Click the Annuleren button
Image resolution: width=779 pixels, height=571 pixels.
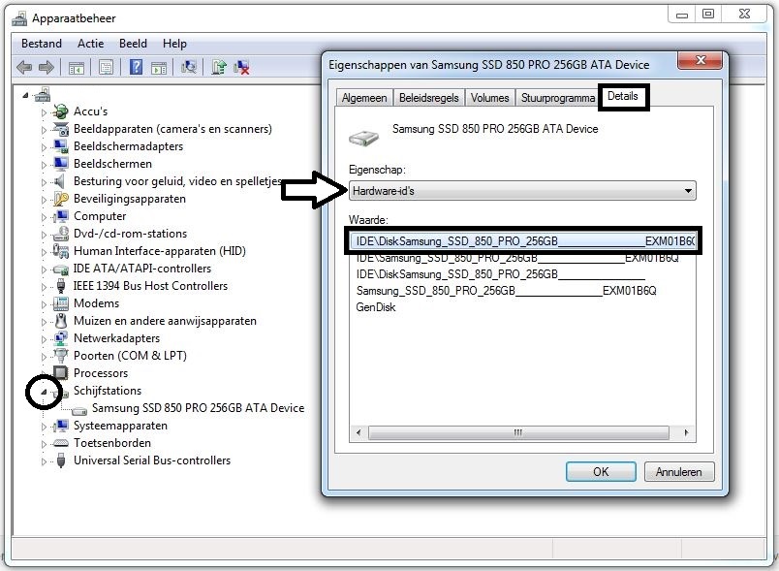pyautogui.click(x=678, y=471)
